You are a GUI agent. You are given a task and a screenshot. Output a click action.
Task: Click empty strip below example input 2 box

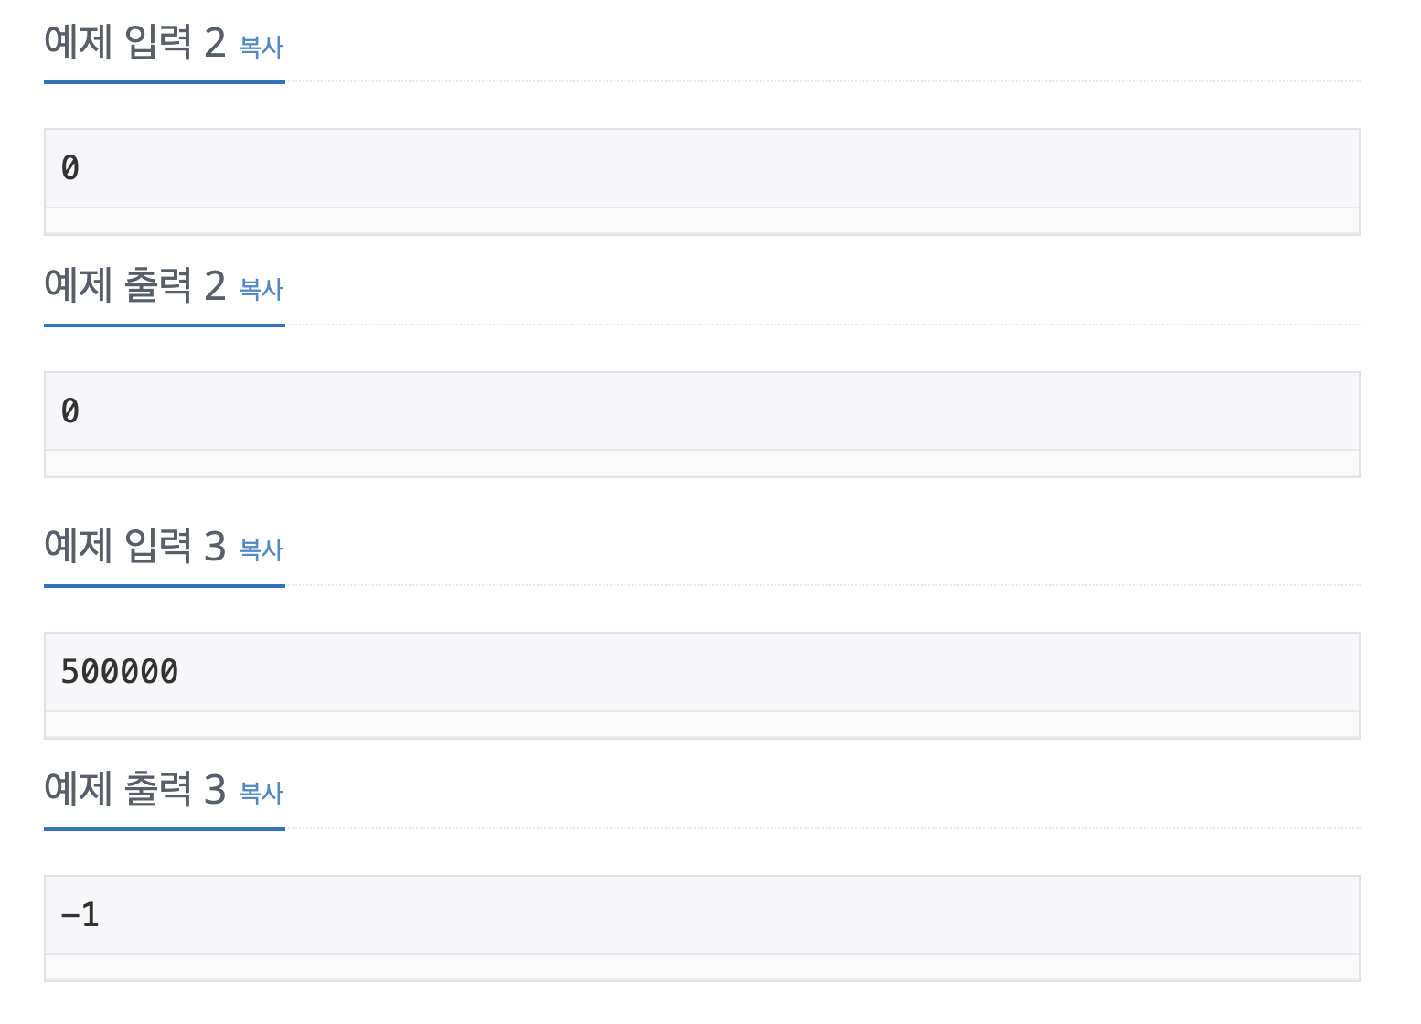702,220
